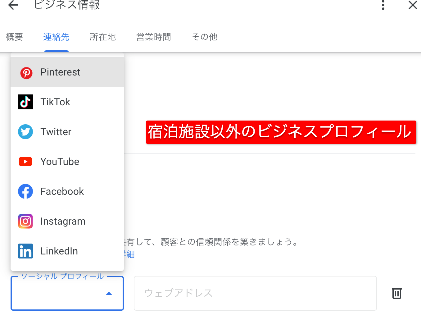Open the その他 tab
Image resolution: width=421 pixels, height=320 pixels.
pos(204,37)
